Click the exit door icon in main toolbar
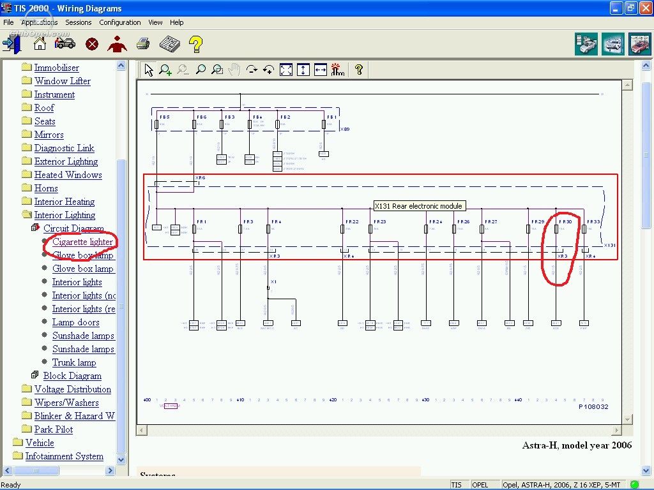 coord(12,44)
